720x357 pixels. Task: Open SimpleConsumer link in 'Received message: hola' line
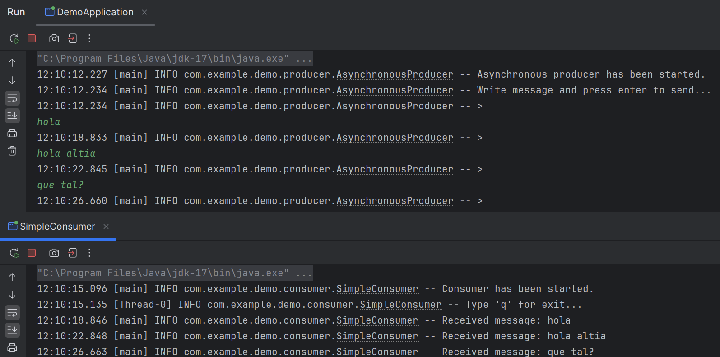[377, 320]
